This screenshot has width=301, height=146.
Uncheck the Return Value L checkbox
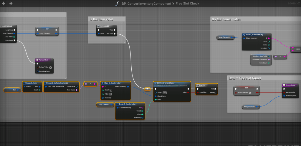[250, 93]
